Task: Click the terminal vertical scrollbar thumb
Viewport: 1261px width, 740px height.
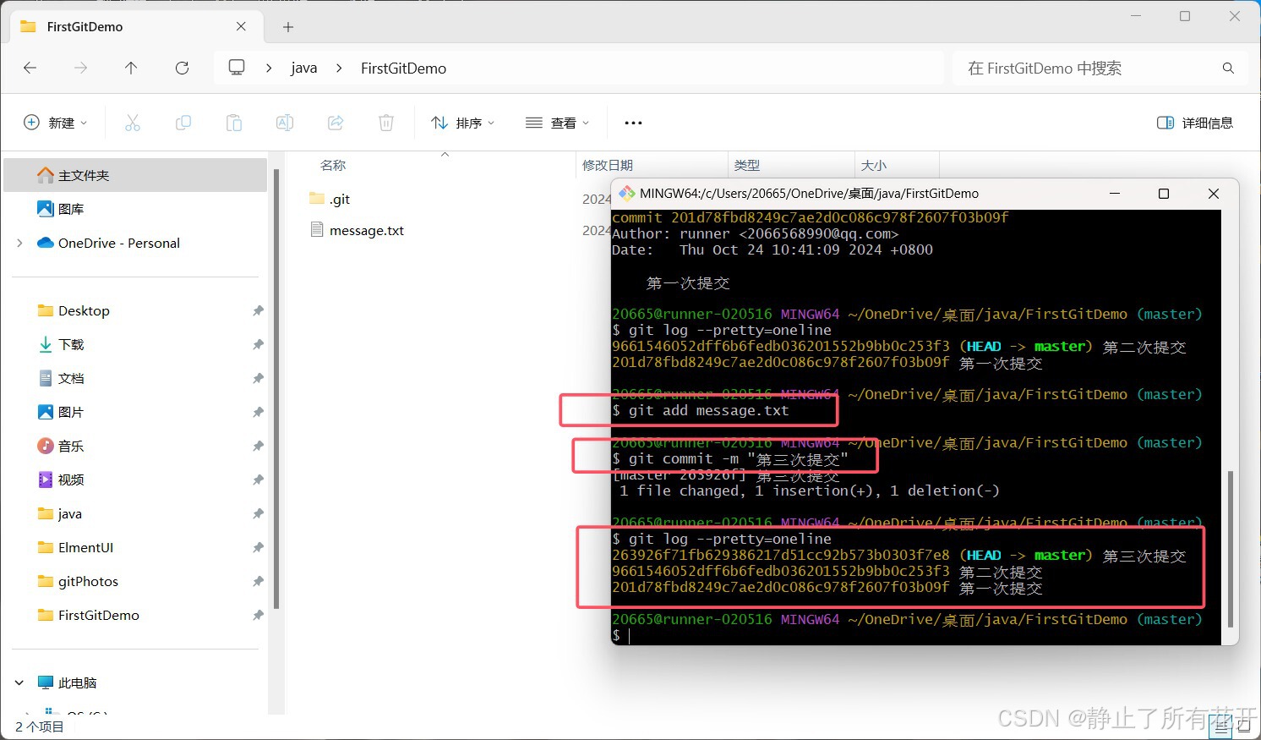Action: (1230, 549)
